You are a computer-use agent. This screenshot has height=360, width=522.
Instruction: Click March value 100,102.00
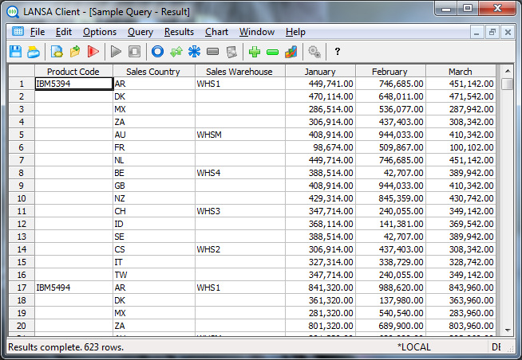[x=461, y=147]
